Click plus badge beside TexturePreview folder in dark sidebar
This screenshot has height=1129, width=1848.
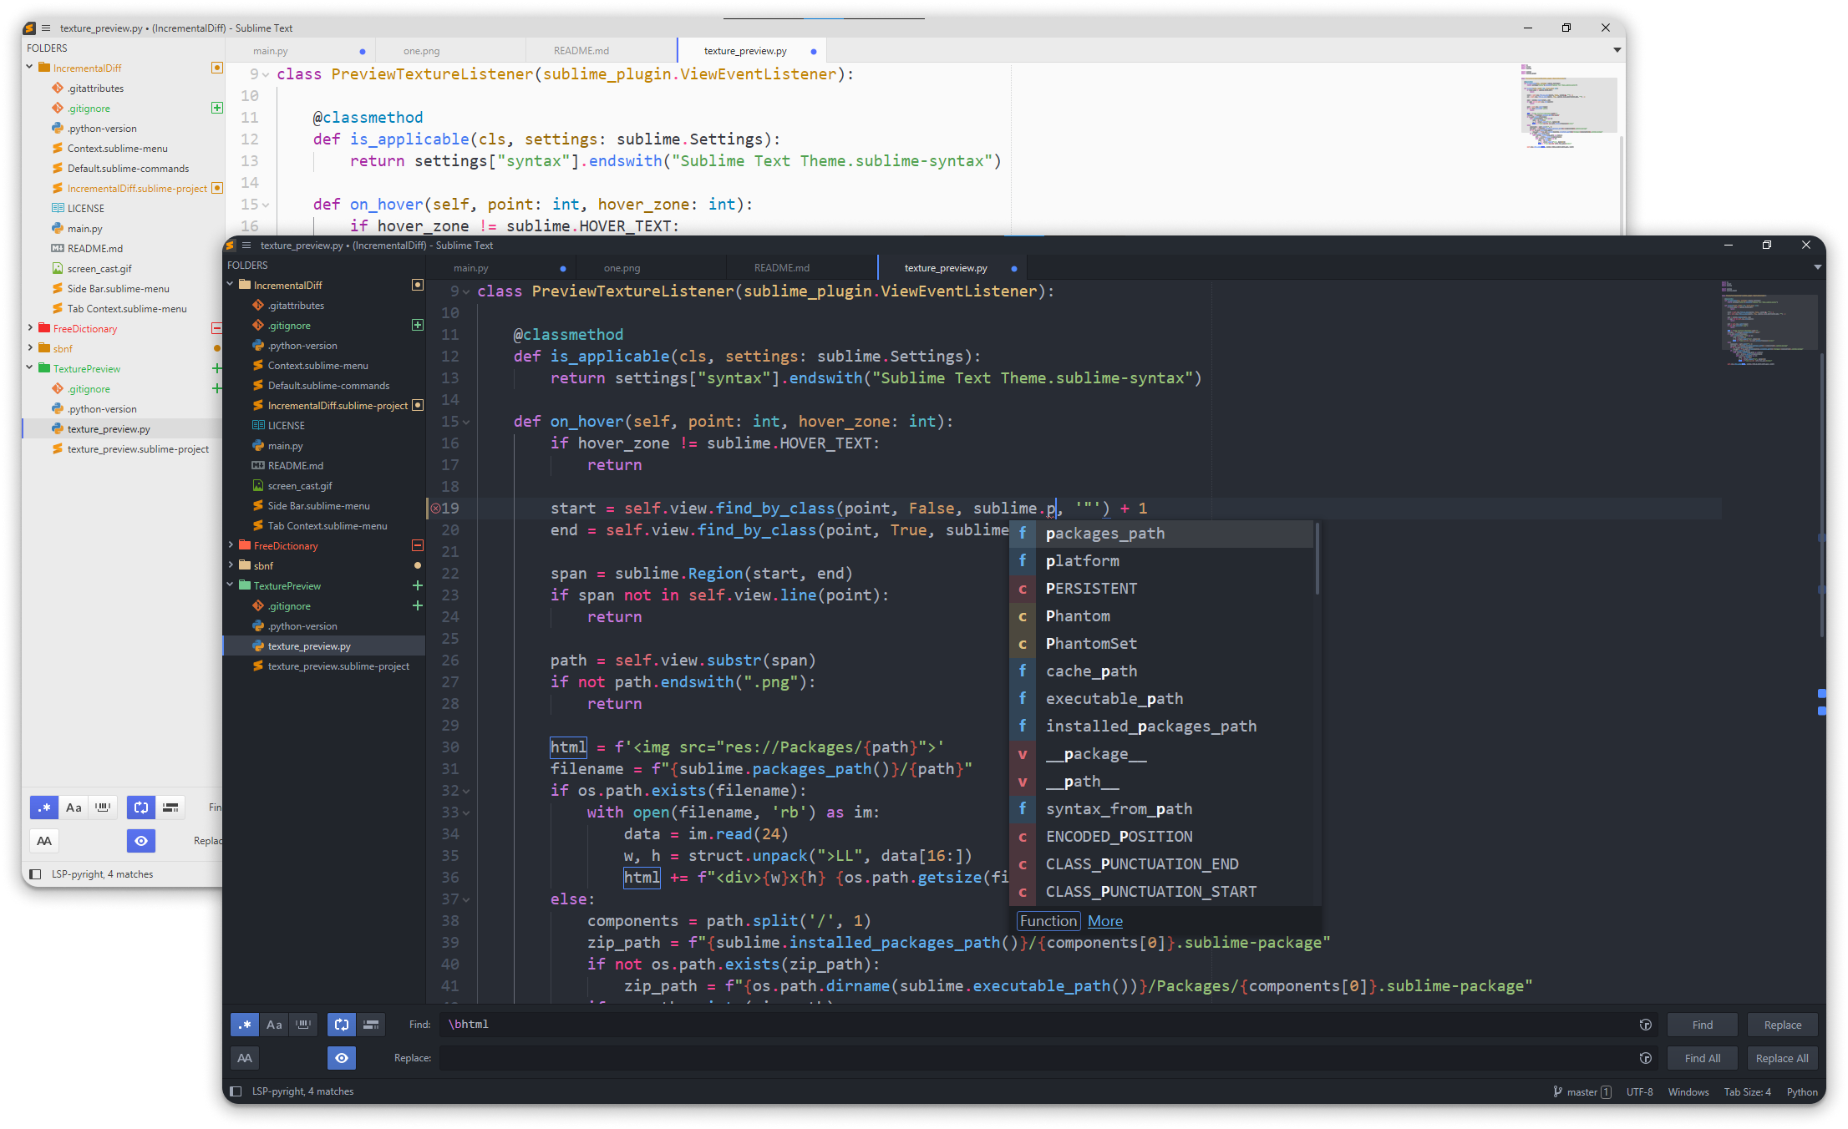pos(418,585)
